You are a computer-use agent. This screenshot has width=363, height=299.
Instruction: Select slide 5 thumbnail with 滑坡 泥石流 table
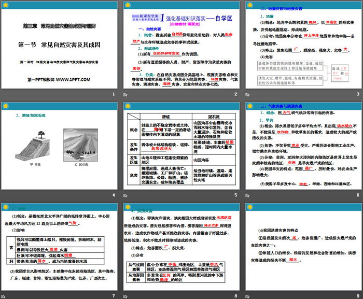[181, 146]
